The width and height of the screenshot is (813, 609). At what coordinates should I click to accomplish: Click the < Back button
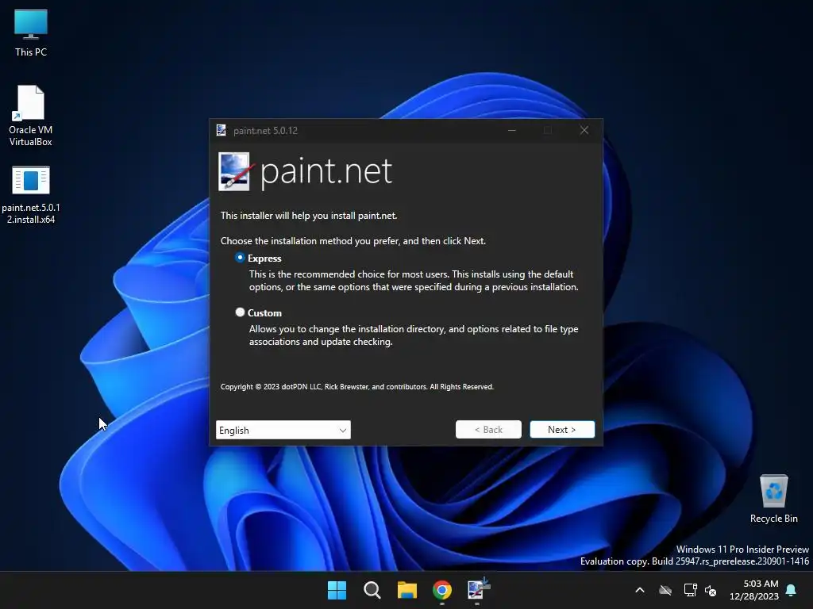(x=488, y=429)
